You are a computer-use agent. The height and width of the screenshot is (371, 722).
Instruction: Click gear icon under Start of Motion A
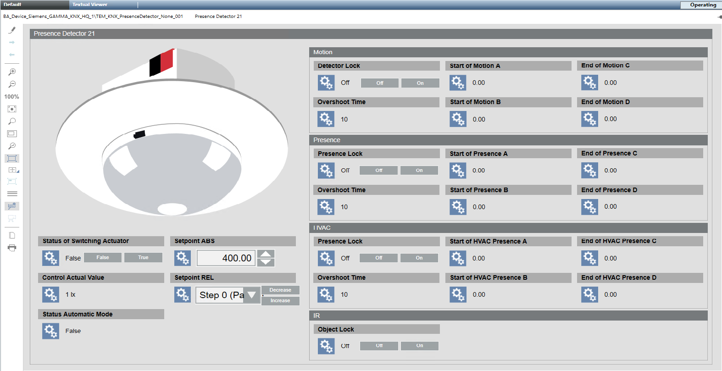coord(458,83)
